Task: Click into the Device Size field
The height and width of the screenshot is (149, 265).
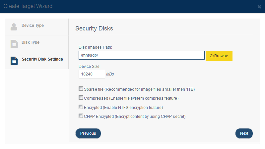Action: [x=92, y=74]
